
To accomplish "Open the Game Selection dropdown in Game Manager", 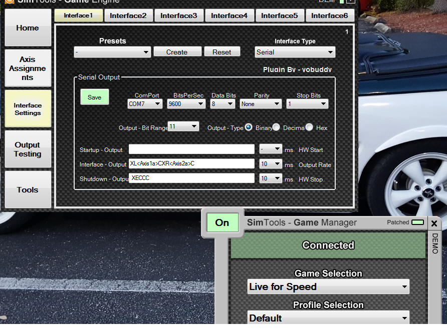I will tap(328, 286).
